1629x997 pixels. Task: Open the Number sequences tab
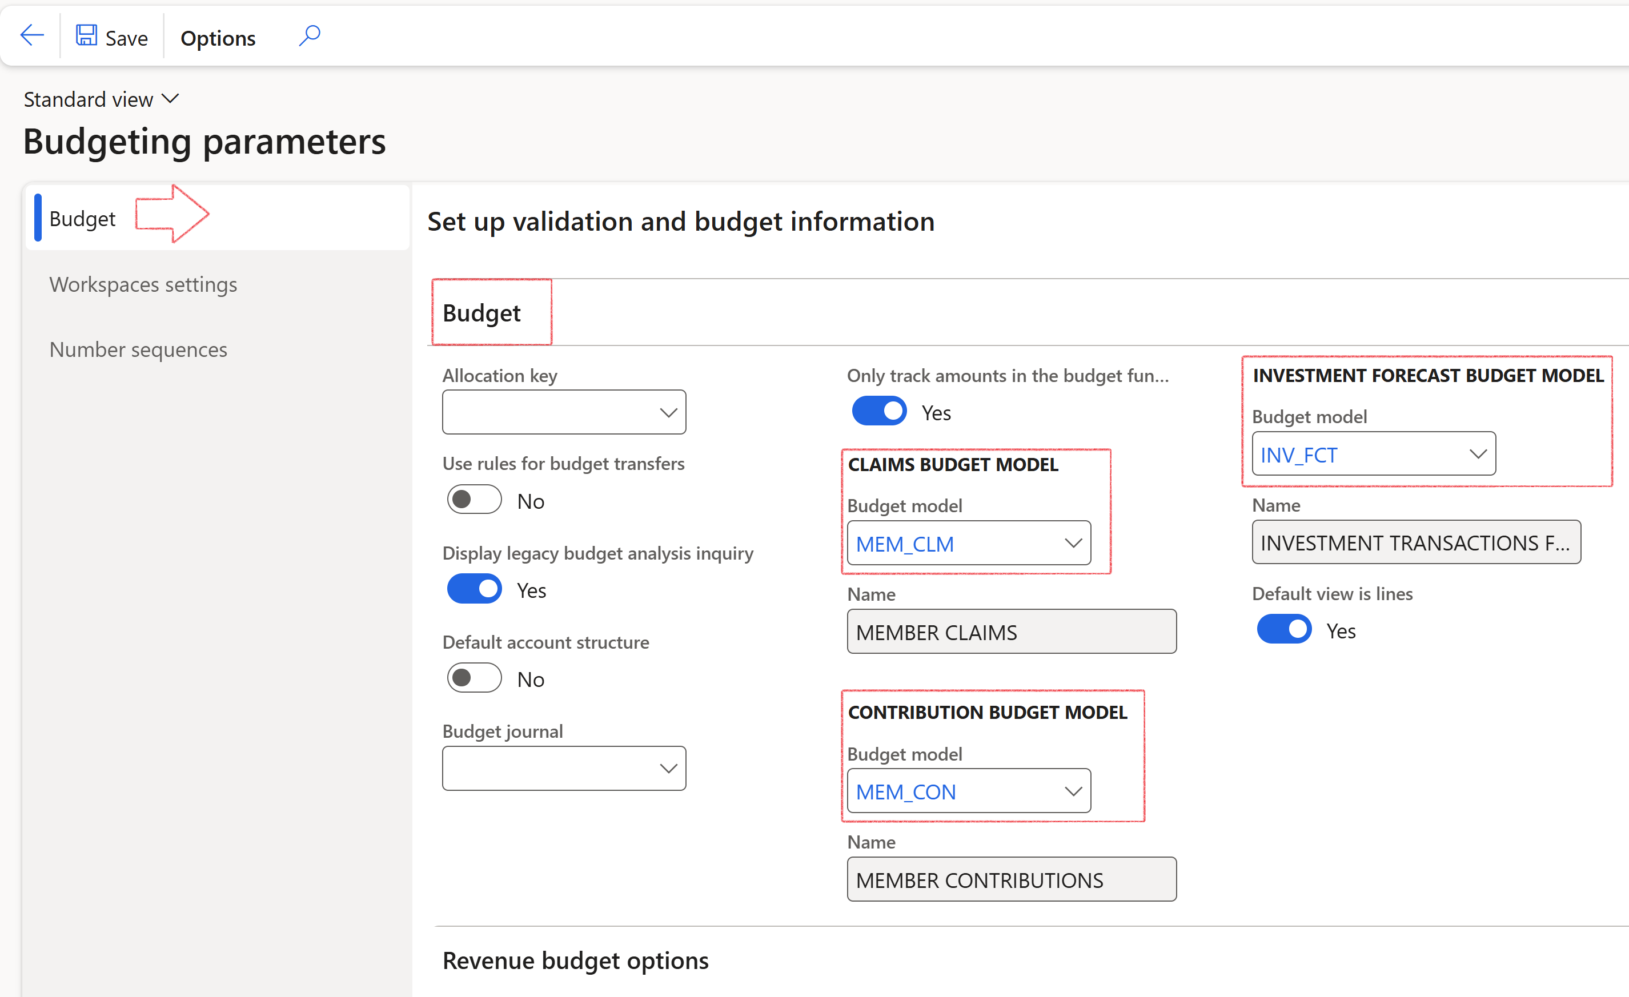pos(138,349)
